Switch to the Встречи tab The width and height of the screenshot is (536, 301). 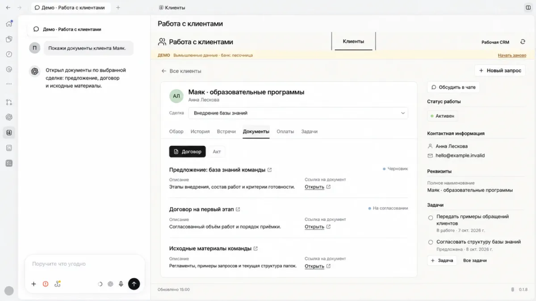tap(226, 132)
